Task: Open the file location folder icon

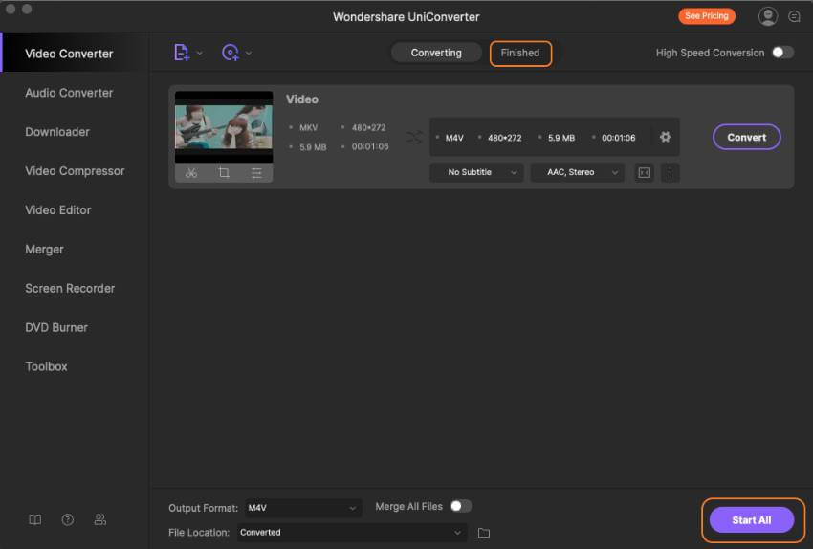Action: pos(484,533)
